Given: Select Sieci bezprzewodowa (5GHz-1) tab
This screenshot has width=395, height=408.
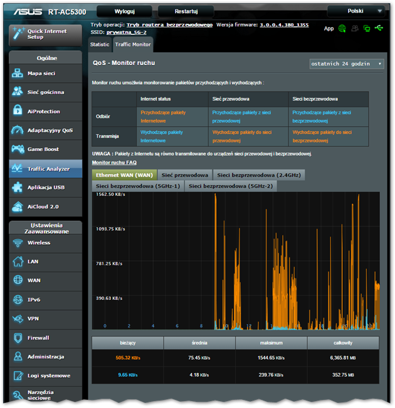Looking at the screenshot, I should click(138, 186).
